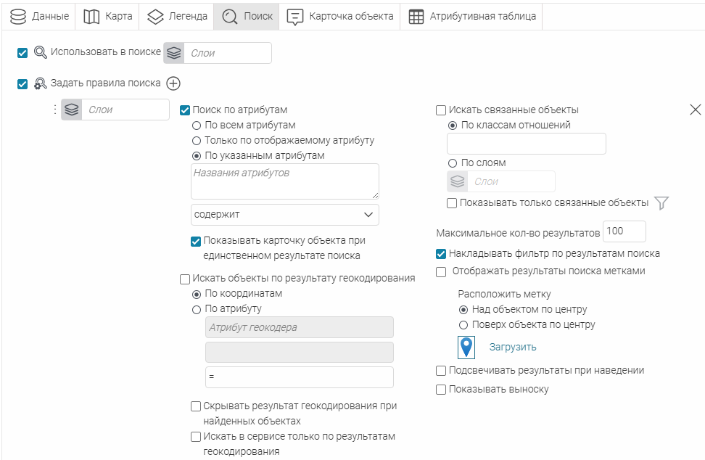Select По всем атрибутам radio option

click(197, 126)
